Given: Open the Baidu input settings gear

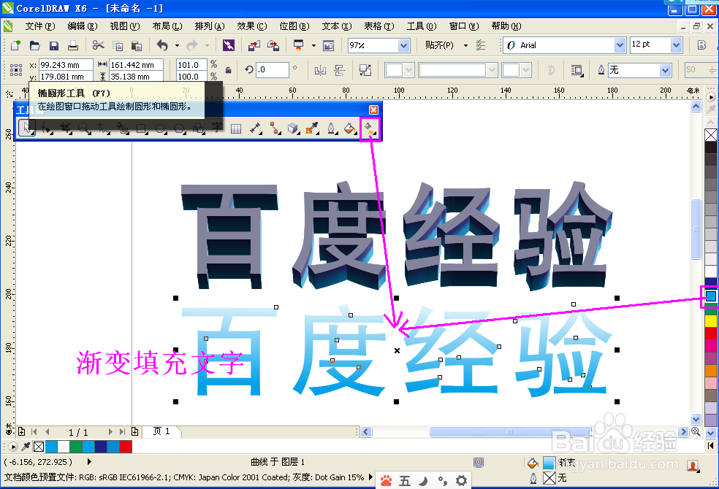Looking at the screenshot, I should pyautogui.click(x=461, y=480).
